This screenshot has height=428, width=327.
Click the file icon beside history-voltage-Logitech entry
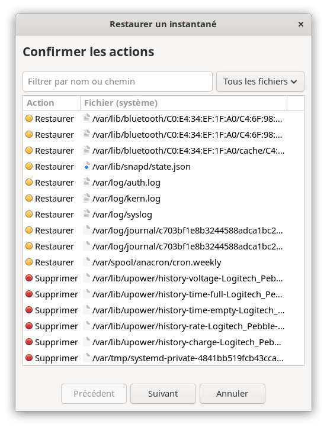[x=86, y=278]
